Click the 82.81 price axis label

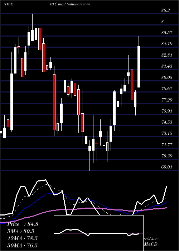[167, 55]
